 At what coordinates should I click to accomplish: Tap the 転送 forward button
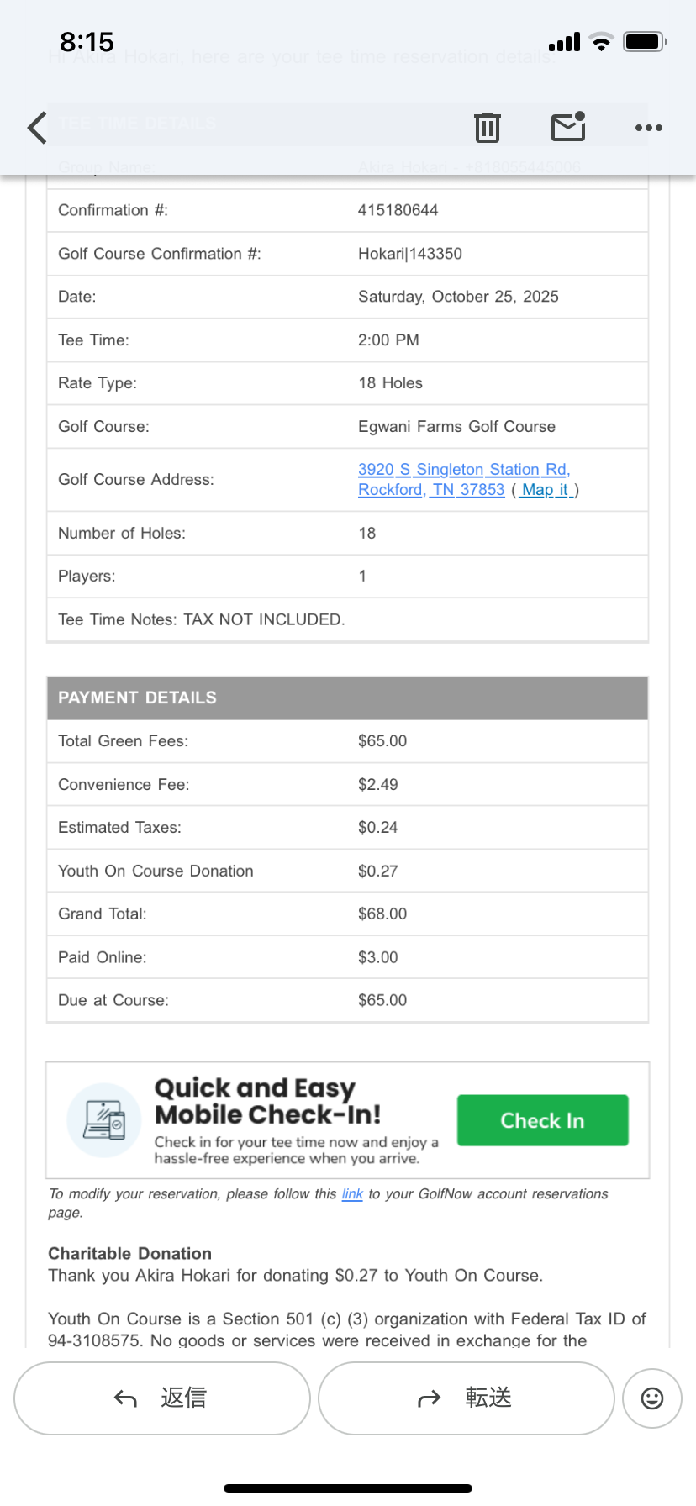[x=467, y=1398]
